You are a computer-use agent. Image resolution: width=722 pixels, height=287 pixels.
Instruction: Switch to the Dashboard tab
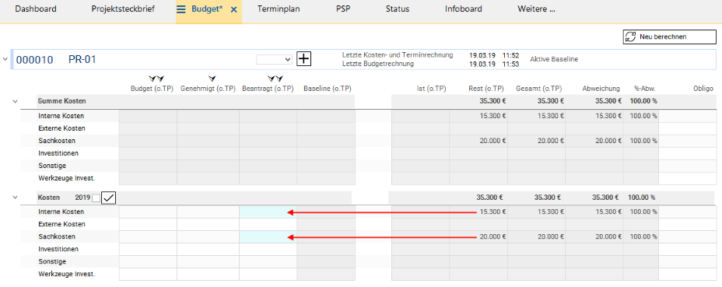[36, 9]
